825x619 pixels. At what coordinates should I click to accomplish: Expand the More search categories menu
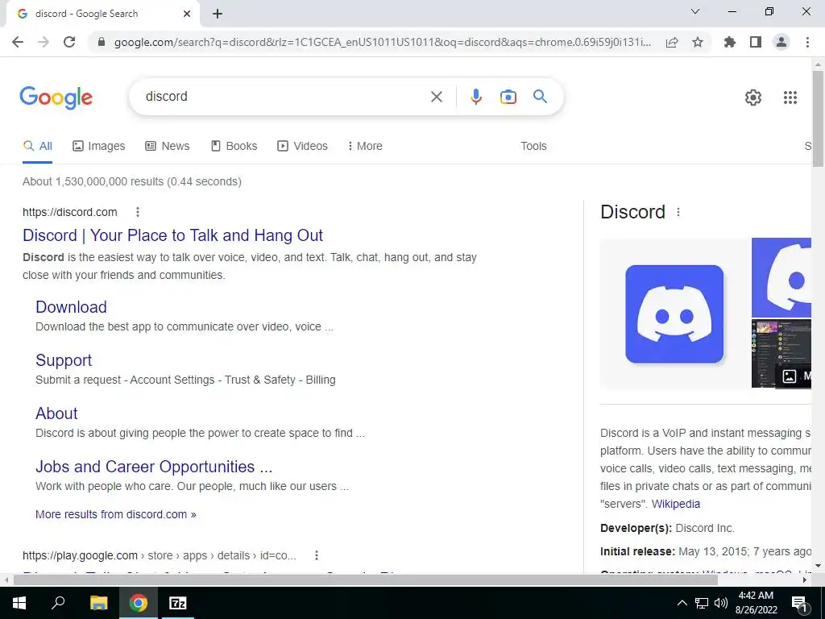pos(365,147)
